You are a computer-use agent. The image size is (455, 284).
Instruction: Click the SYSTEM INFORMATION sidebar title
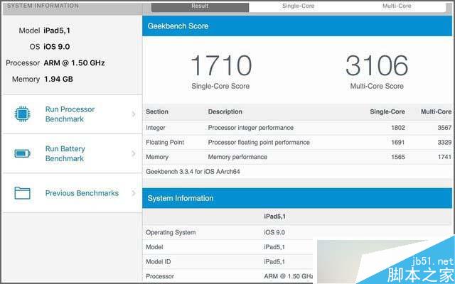[x=43, y=6]
